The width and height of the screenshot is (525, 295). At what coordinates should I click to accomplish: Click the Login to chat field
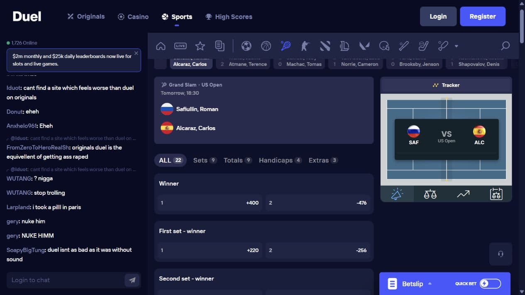point(66,280)
